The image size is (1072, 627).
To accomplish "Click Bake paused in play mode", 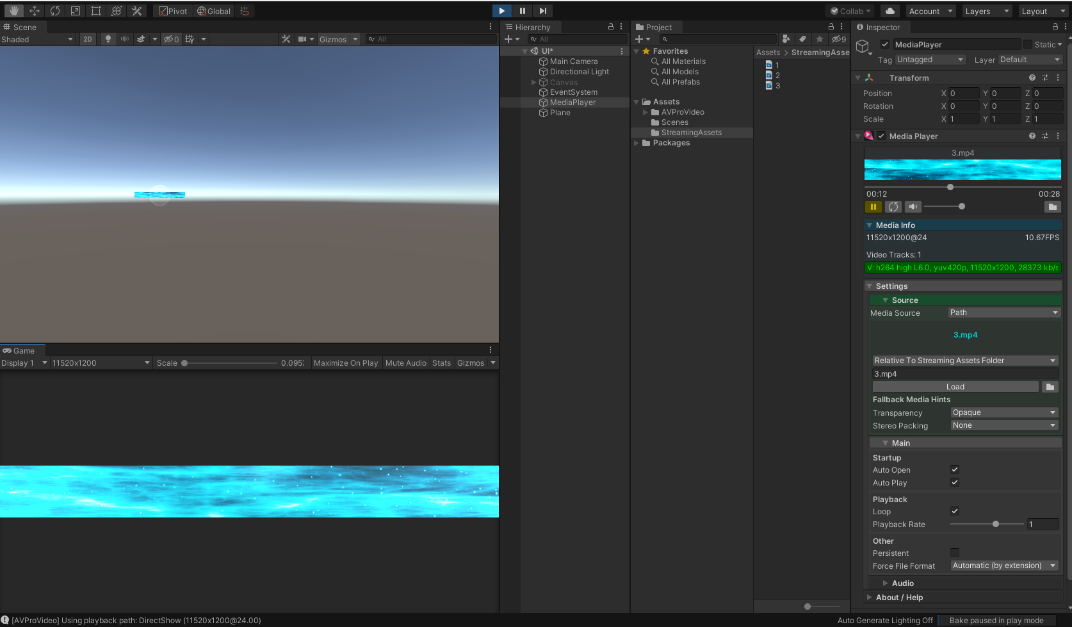I will coord(996,620).
